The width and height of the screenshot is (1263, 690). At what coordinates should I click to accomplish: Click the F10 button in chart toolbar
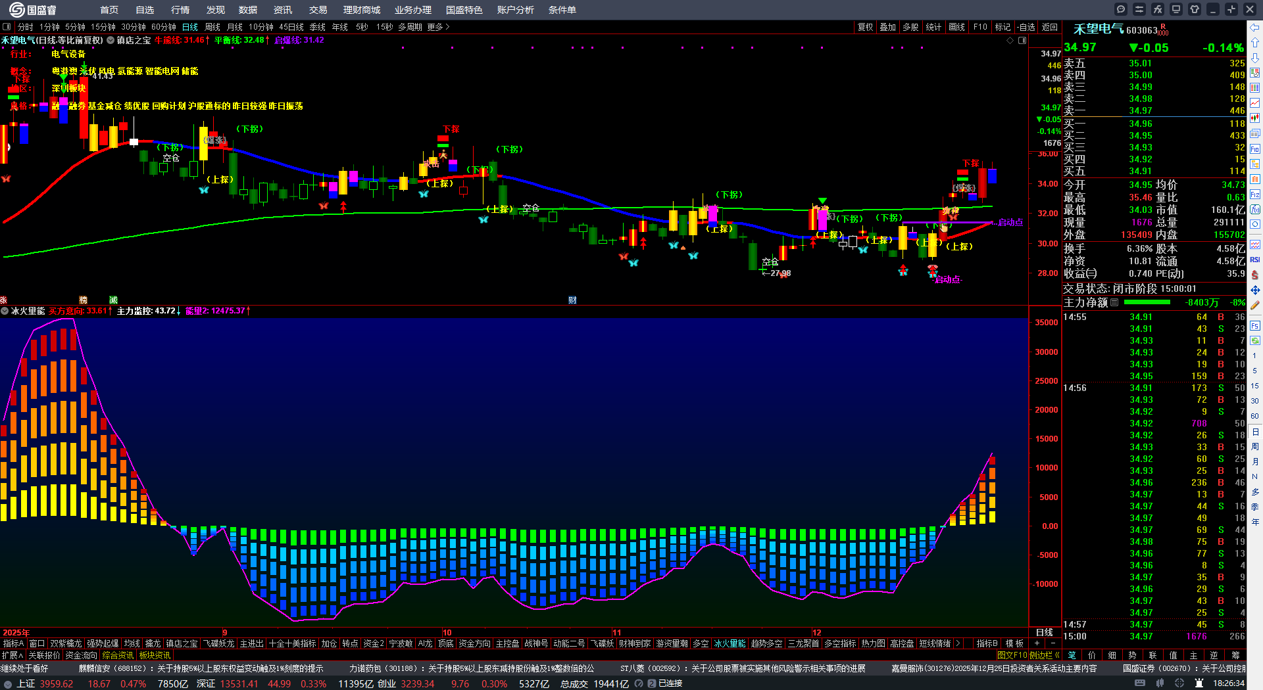click(980, 27)
